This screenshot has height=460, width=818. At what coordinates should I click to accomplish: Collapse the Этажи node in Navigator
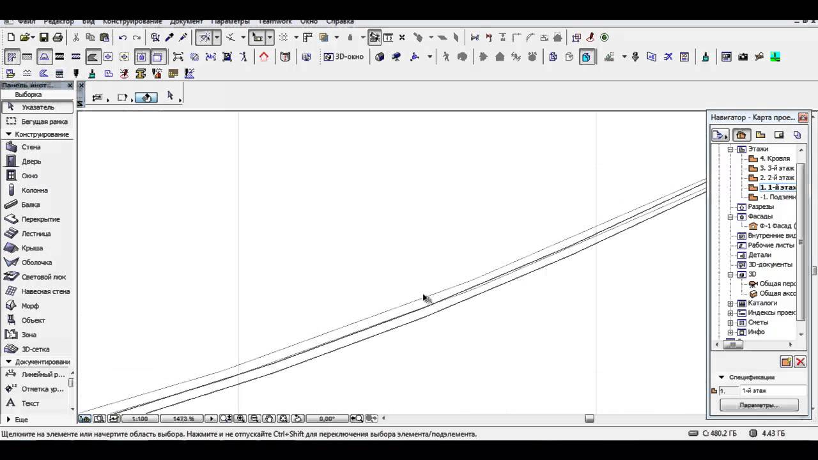[730, 149]
